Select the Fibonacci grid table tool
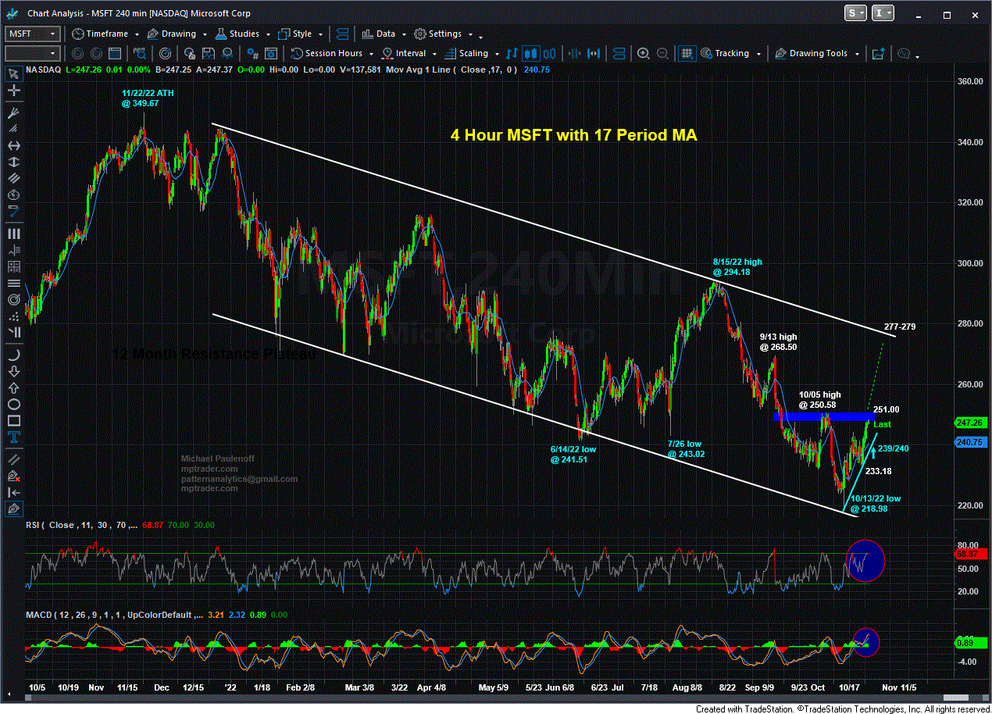Viewport: 992px width, 714px height. [x=13, y=266]
